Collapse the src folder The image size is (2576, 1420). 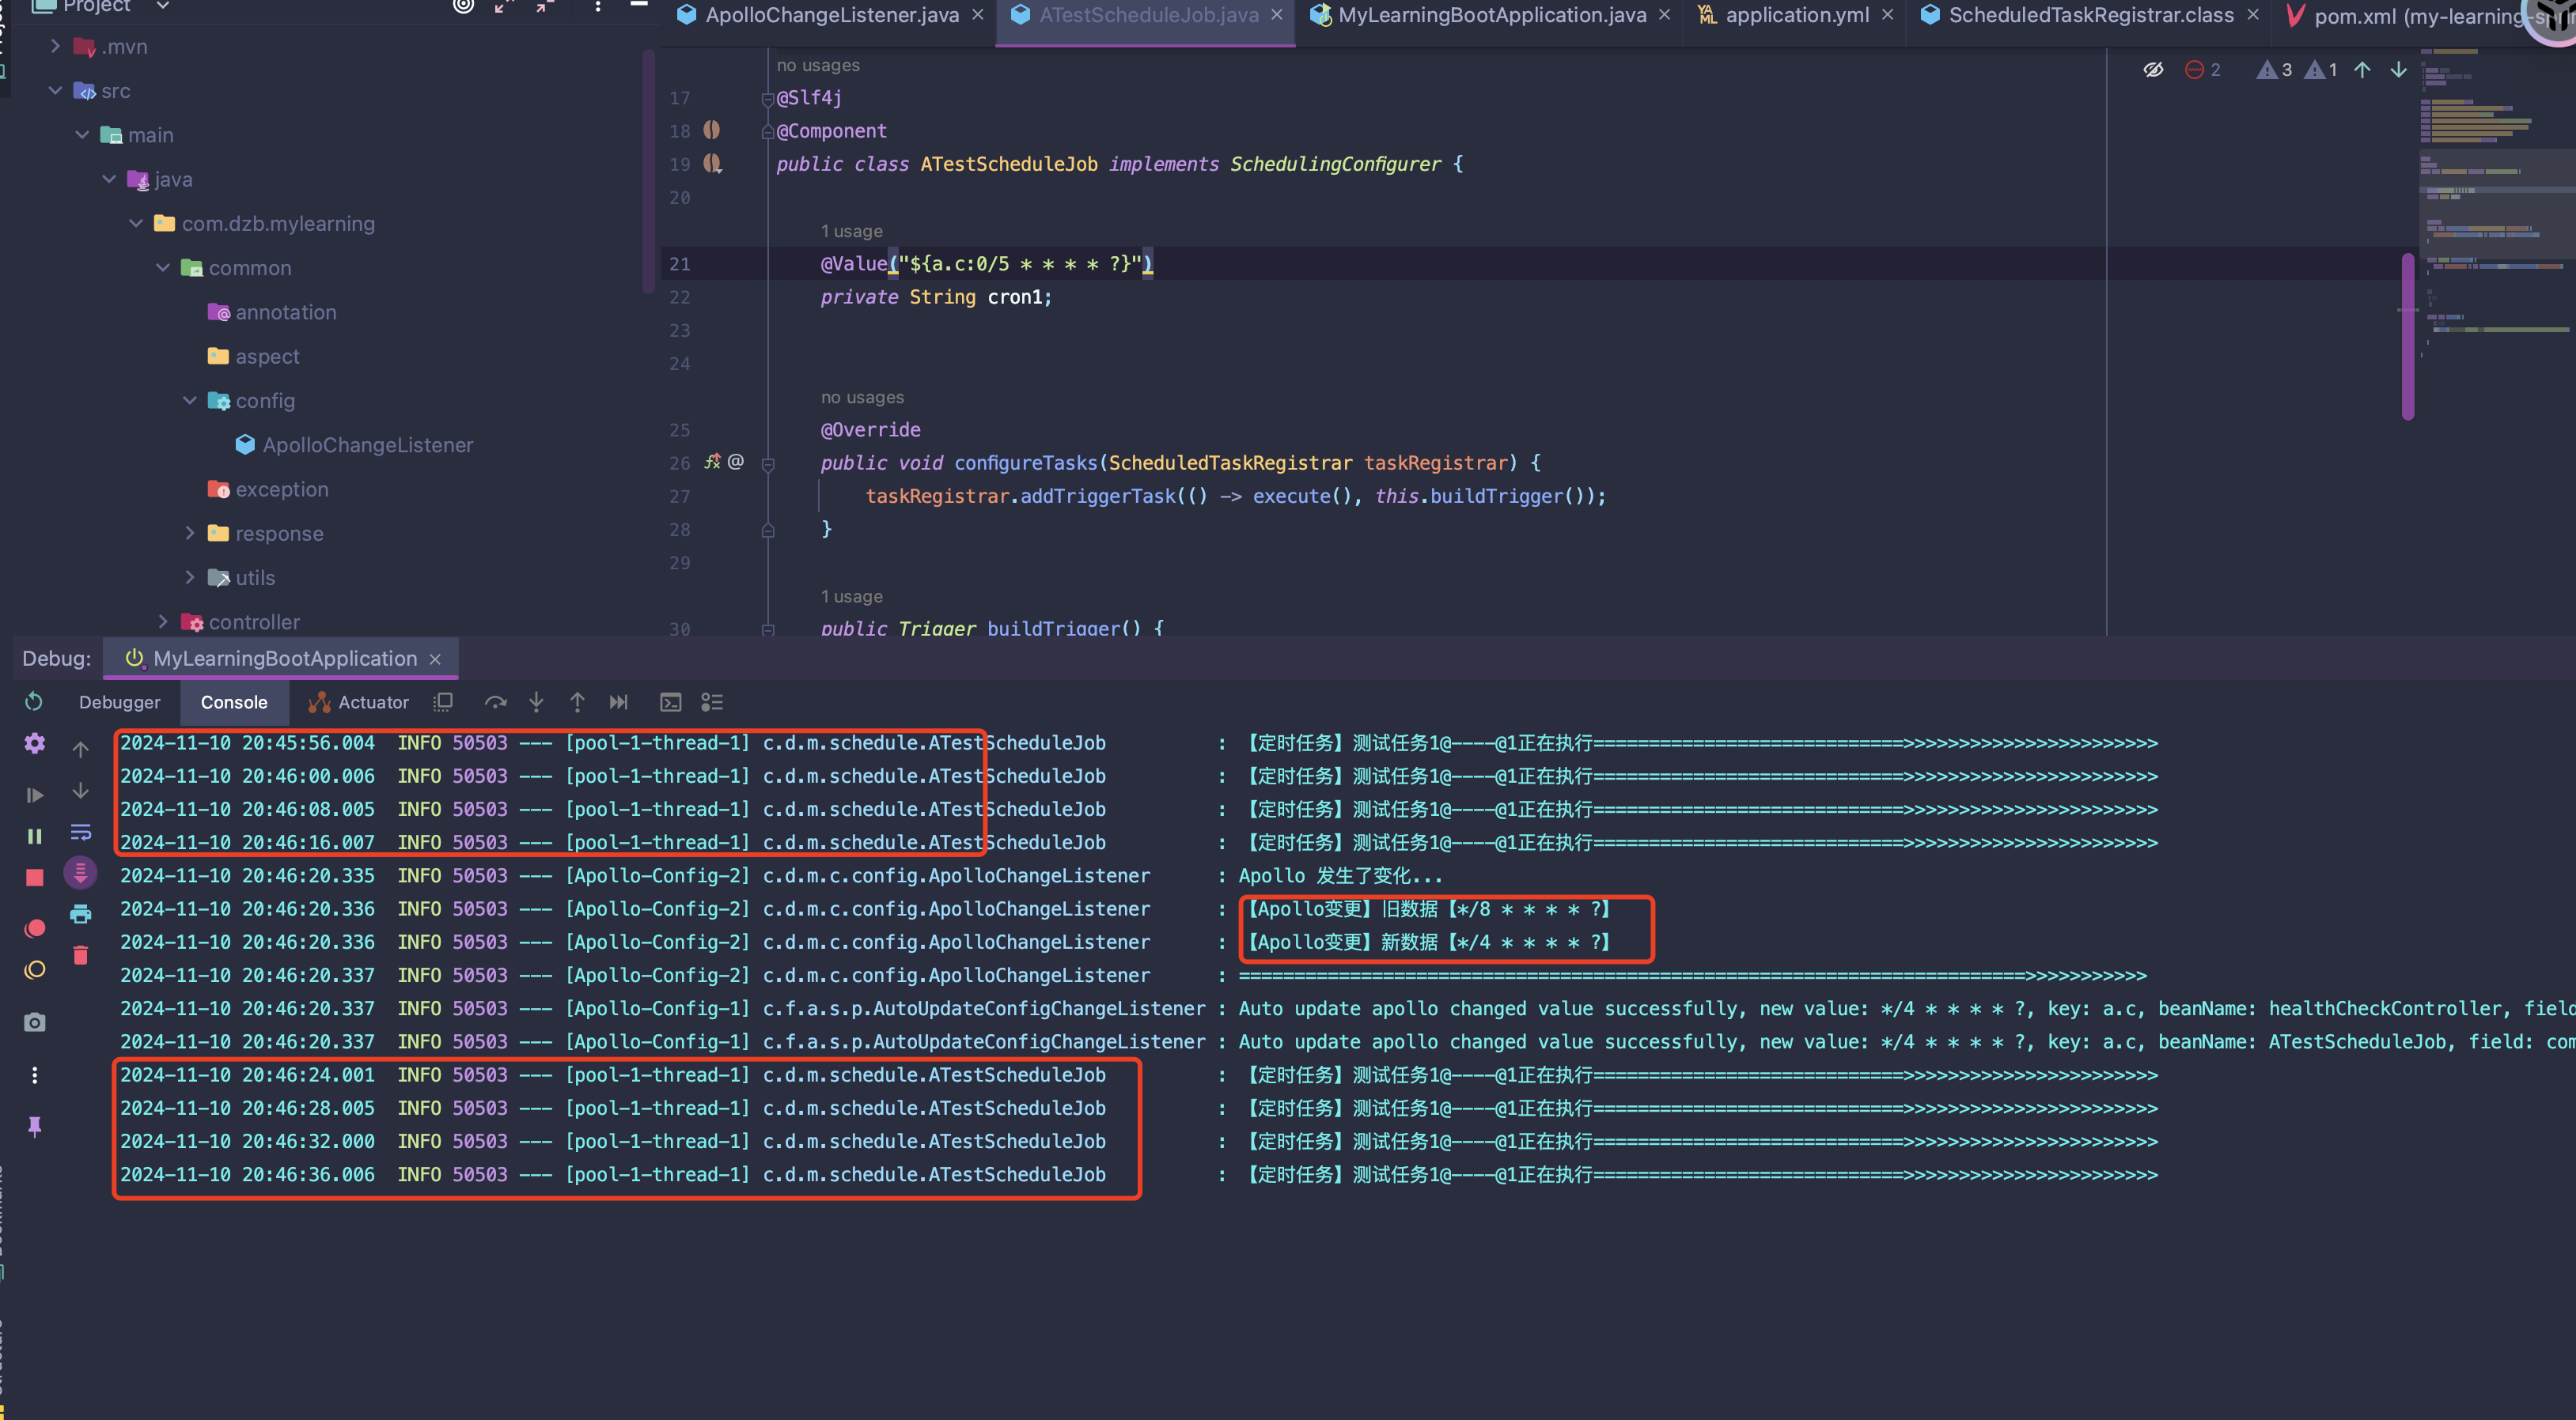click(55, 90)
